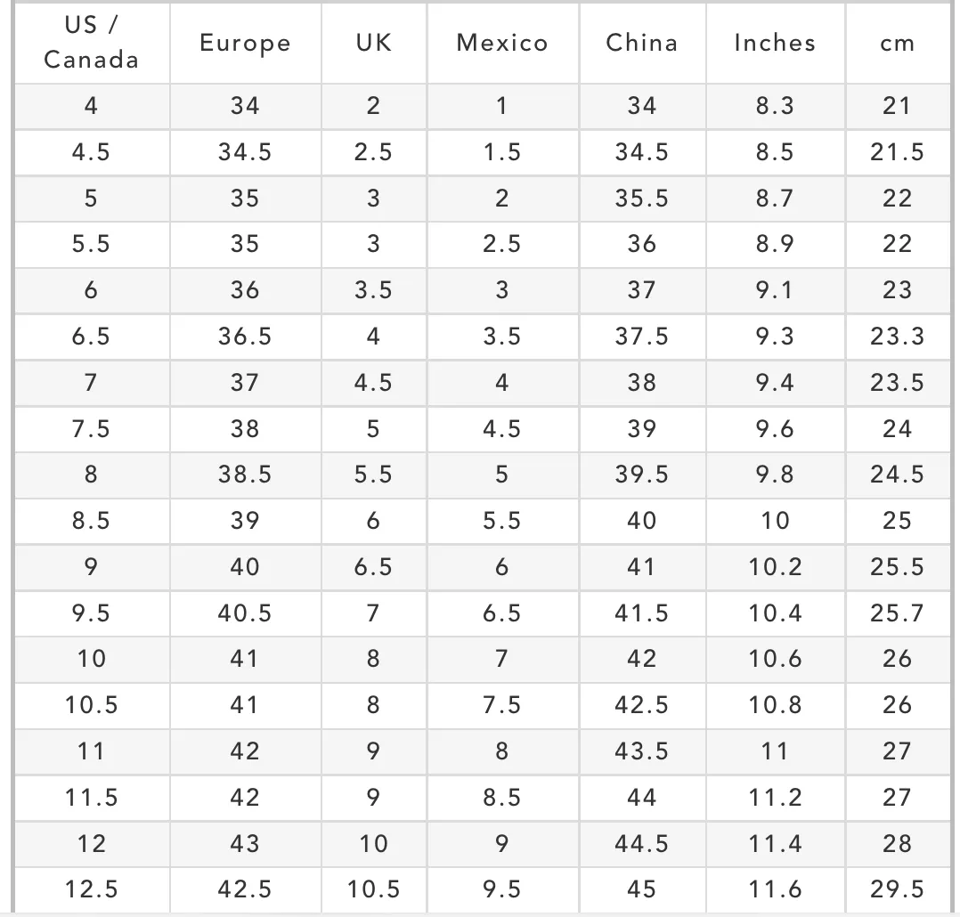This screenshot has width=960, height=917.
Task: Click the US size 4.5 cell
Action: click(92, 152)
